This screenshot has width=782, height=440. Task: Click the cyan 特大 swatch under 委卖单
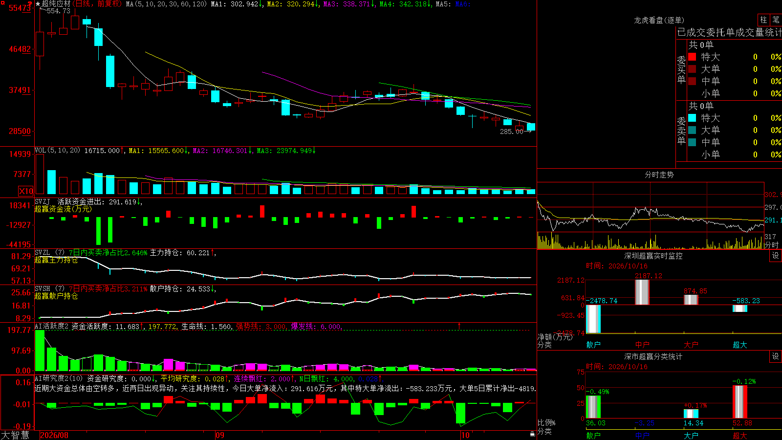[692, 118]
